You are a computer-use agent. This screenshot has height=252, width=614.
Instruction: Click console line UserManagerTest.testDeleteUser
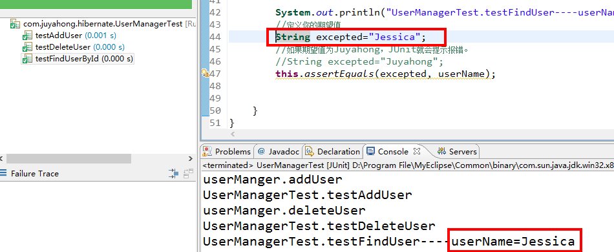coord(319,226)
